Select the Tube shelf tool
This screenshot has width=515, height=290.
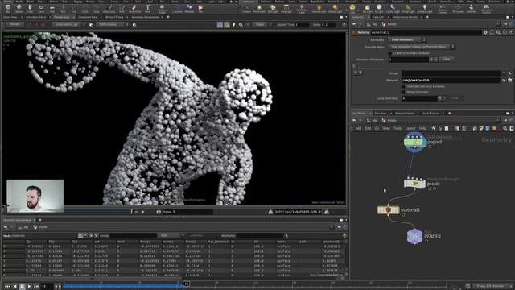coord(30,9)
